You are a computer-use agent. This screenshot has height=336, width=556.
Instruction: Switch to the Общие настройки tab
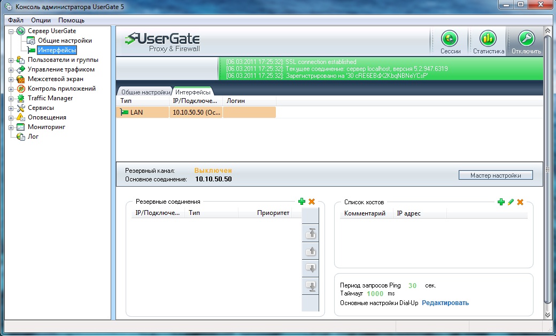coord(145,92)
